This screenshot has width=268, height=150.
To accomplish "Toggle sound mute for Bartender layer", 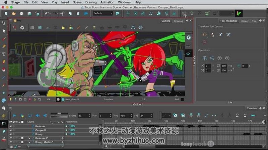I will 11,126.
